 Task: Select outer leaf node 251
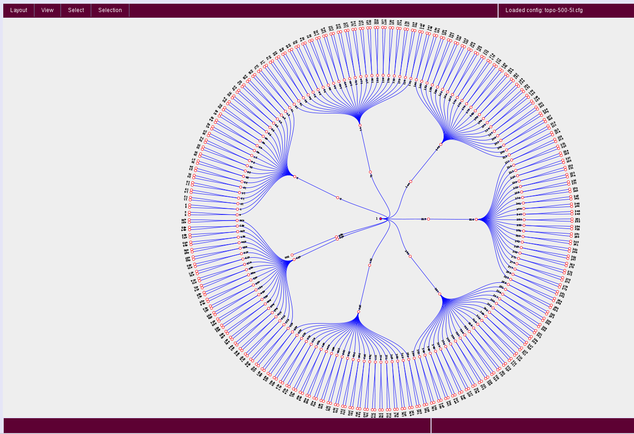572,219
